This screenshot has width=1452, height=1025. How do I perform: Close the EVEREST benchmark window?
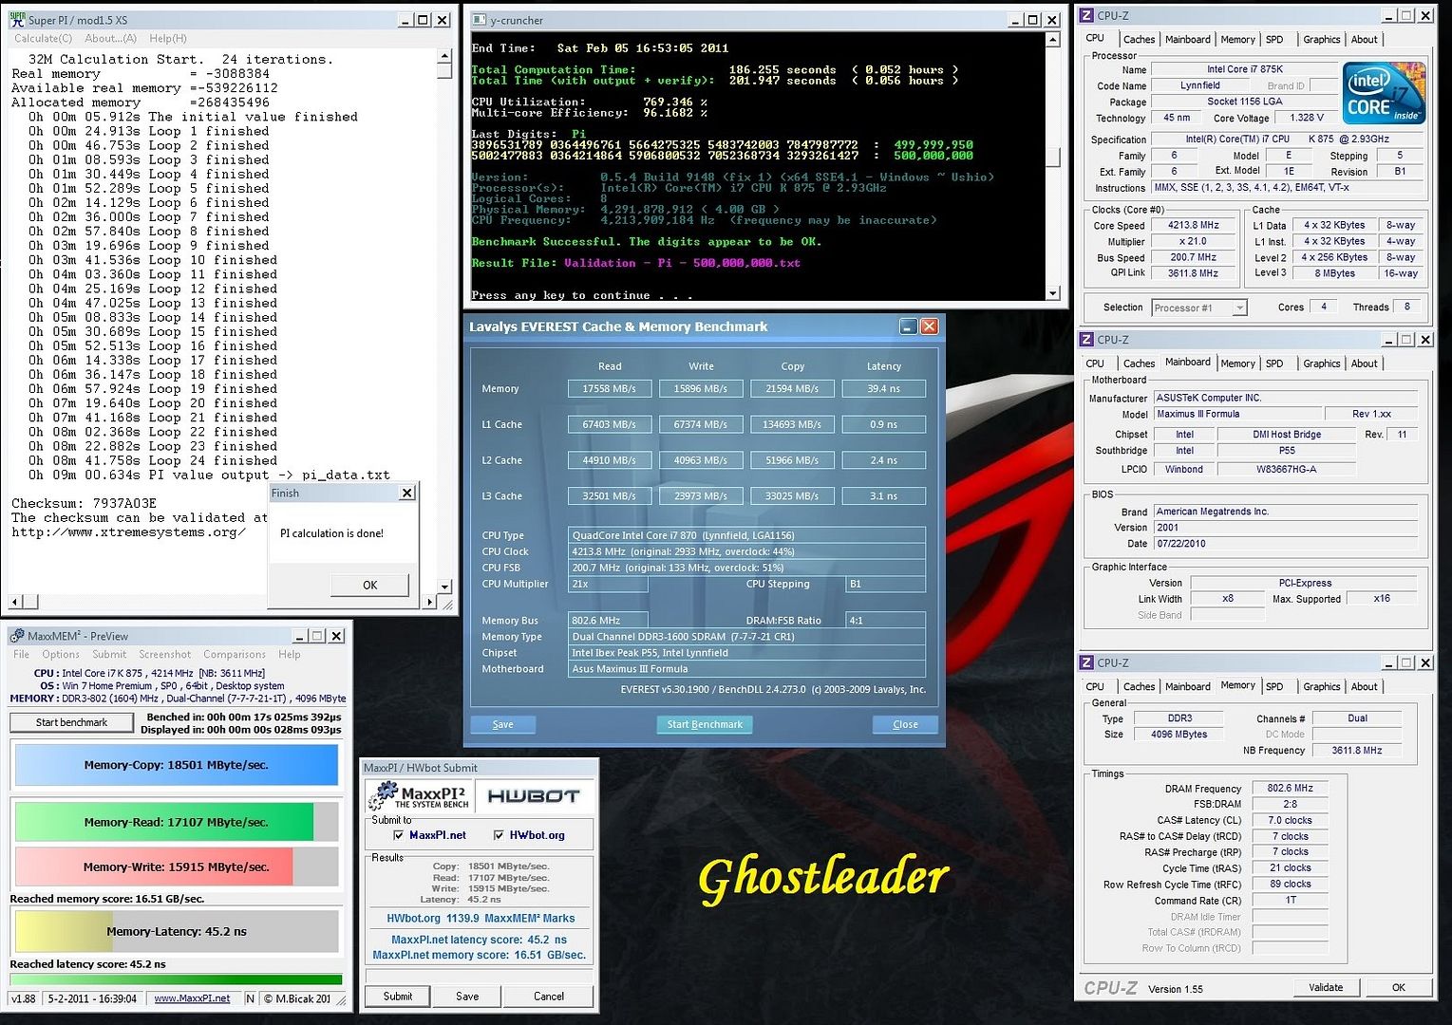point(930,326)
